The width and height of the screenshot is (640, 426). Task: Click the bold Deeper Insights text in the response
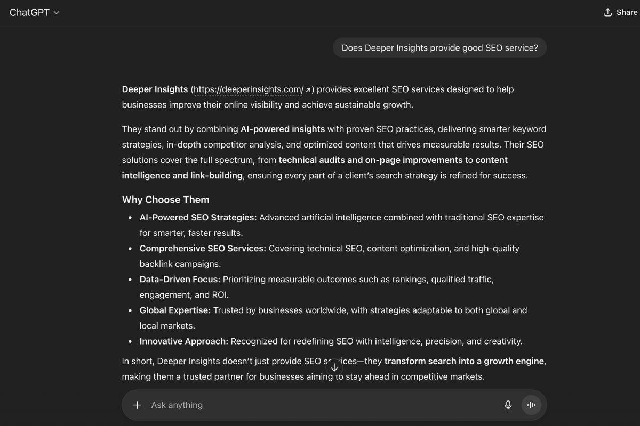pyautogui.click(x=154, y=89)
